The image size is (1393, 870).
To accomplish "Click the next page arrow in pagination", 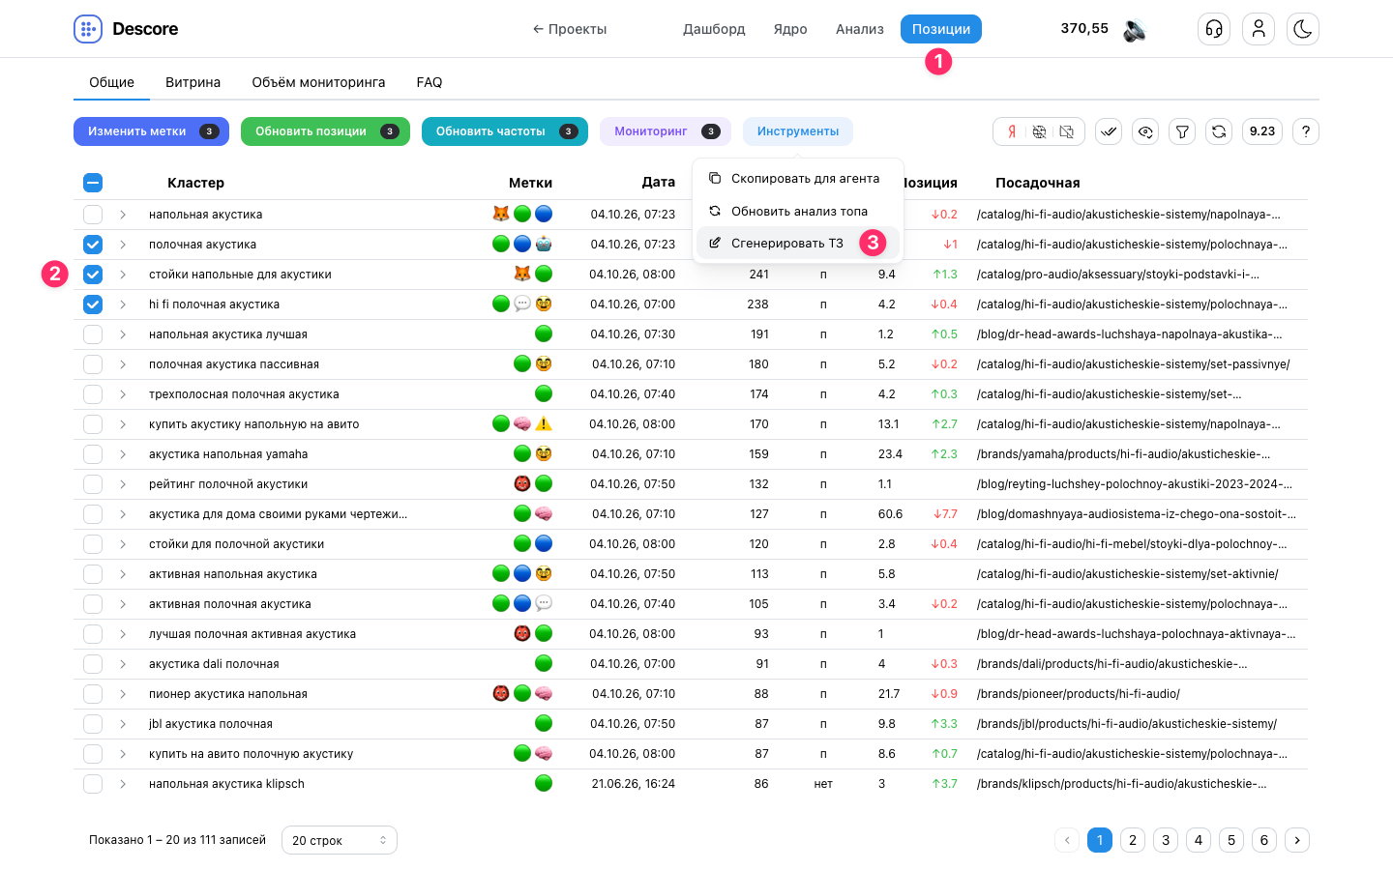I will 1297,840.
